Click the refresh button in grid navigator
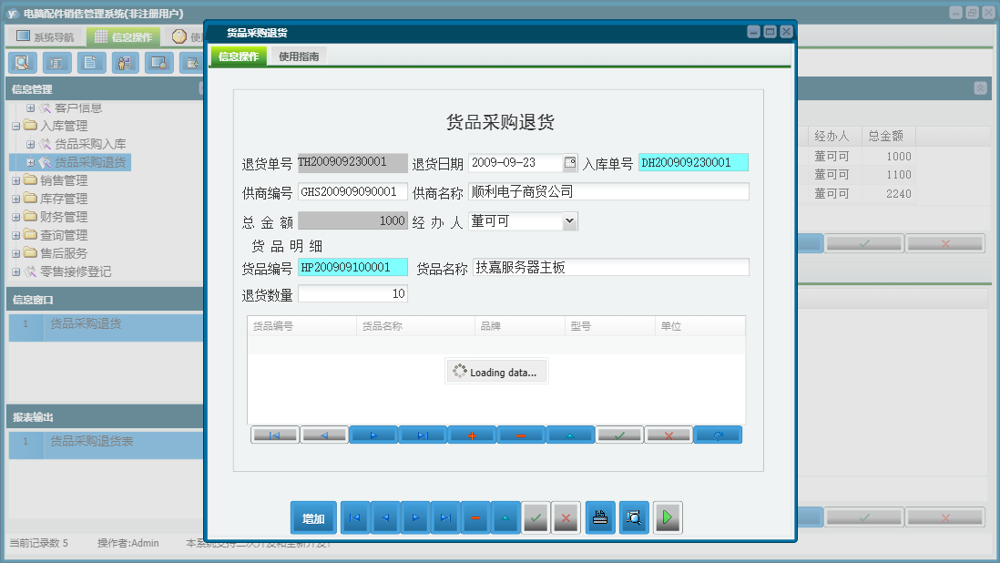 click(x=718, y=435)
